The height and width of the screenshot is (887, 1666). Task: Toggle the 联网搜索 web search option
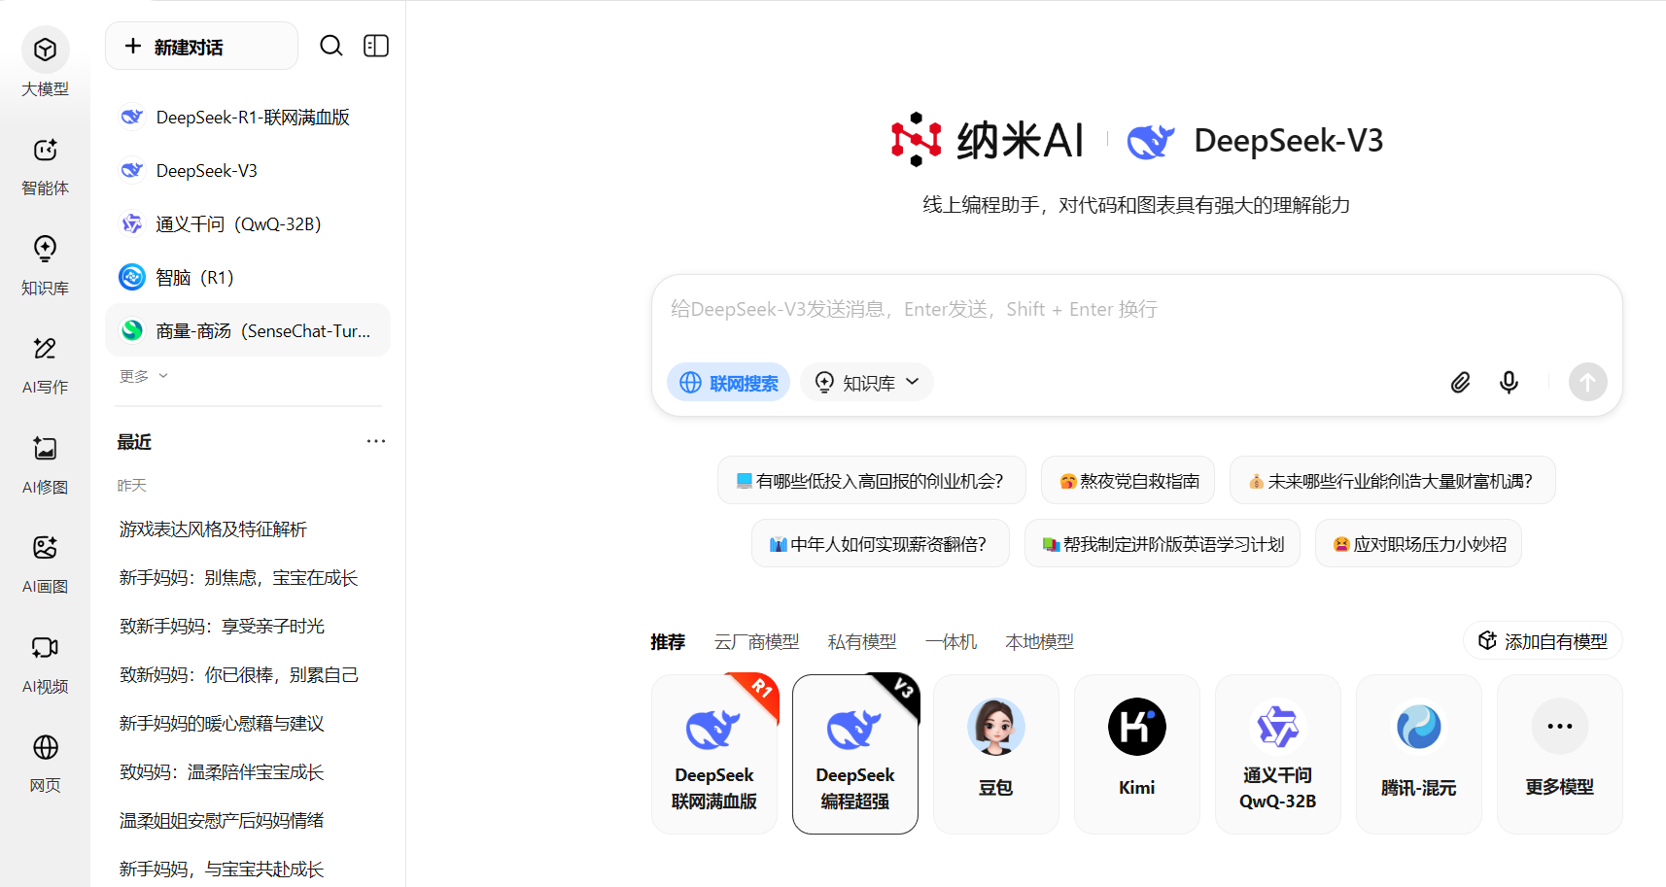point(729,383)
